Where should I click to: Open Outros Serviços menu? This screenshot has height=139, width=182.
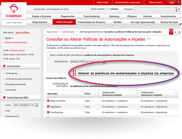pos(169,22)
